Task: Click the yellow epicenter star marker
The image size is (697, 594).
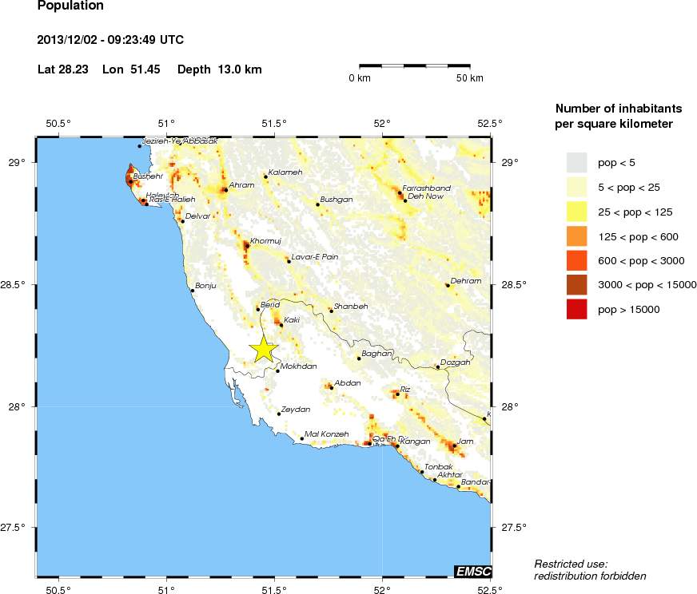Action: (x=264, y=349)
